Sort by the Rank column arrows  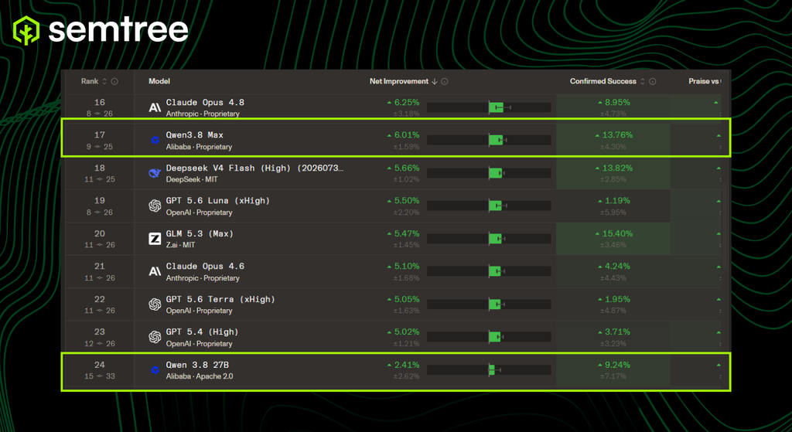click(104, 81)
